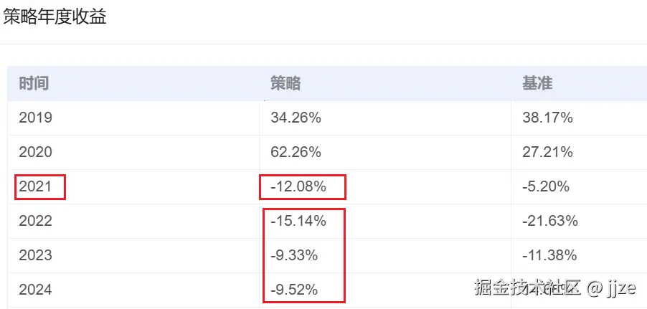Click the -15.14% strategy return cell
647x309 pixels.
tap(298, 222)
